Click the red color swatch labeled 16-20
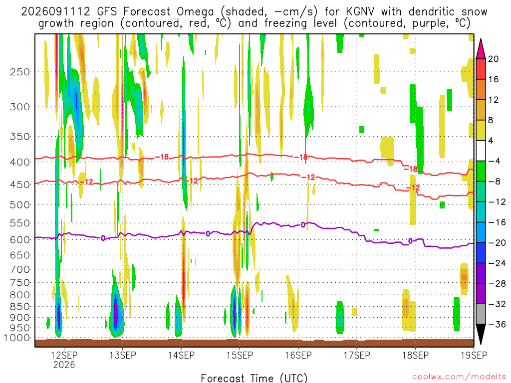 pyautogui.click(x=481, y=69)
